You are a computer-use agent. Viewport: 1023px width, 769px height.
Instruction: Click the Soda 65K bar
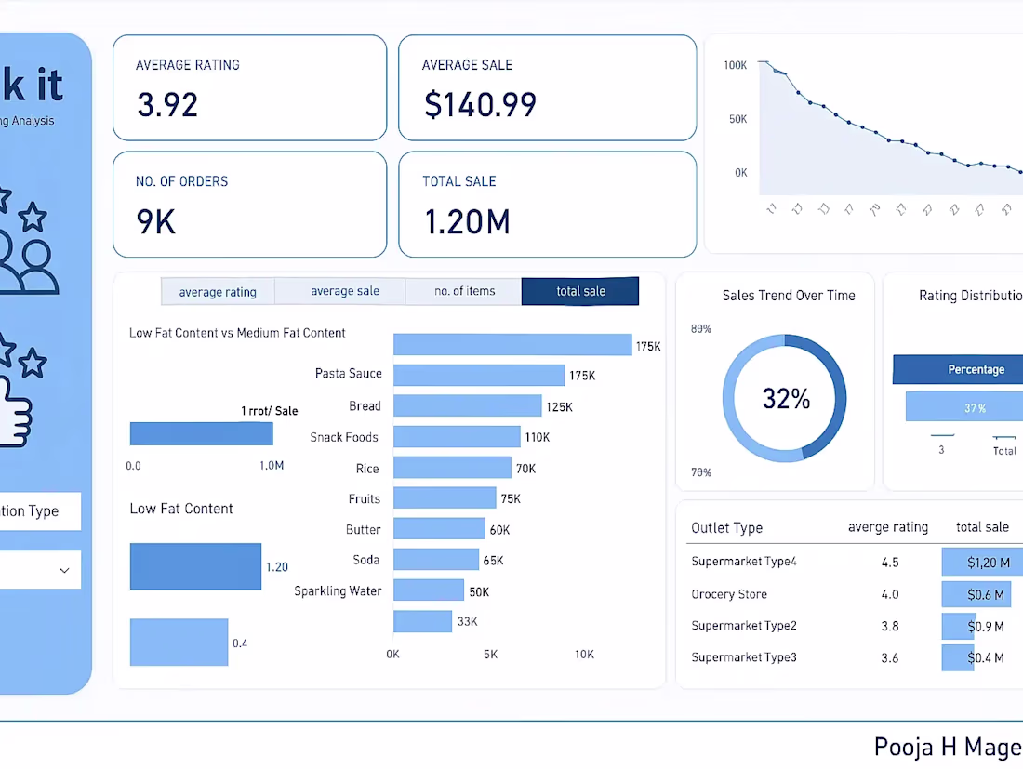click(436, 559)
